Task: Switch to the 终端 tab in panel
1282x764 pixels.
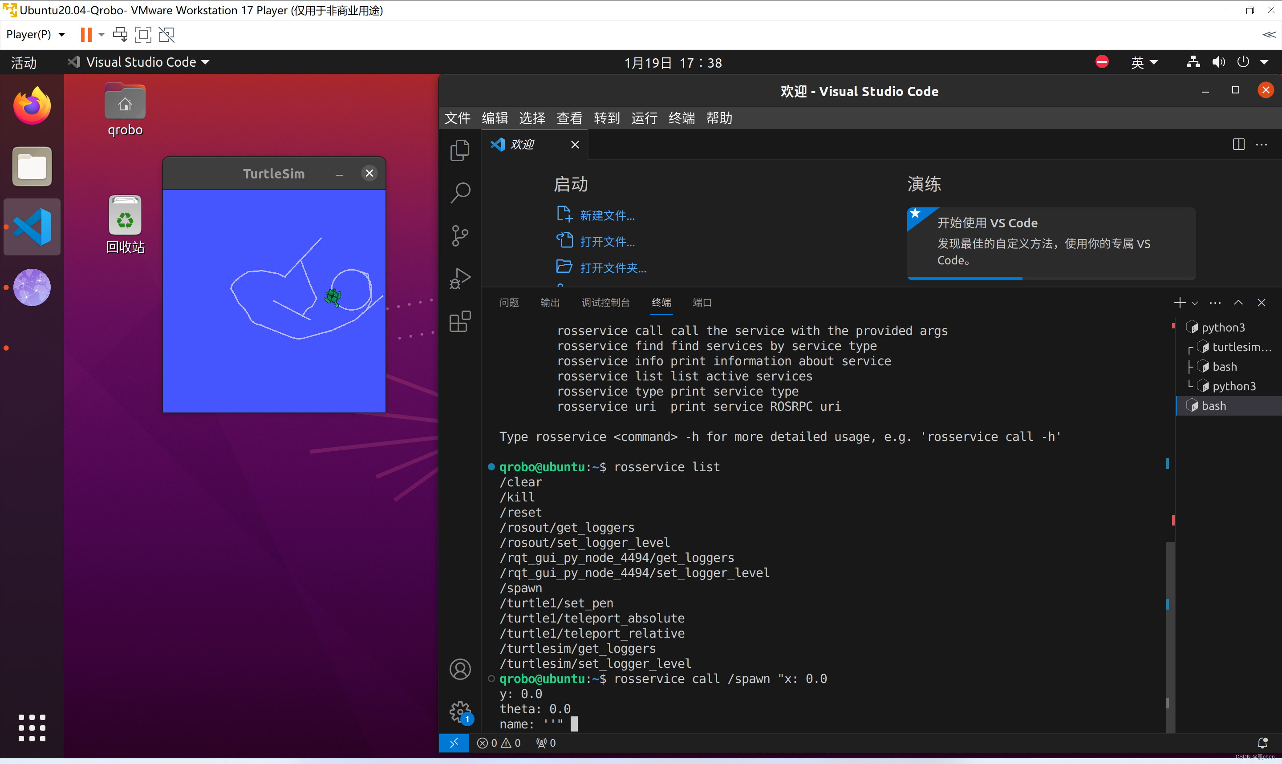Action: pyautogui.click(x=661, y=303)
